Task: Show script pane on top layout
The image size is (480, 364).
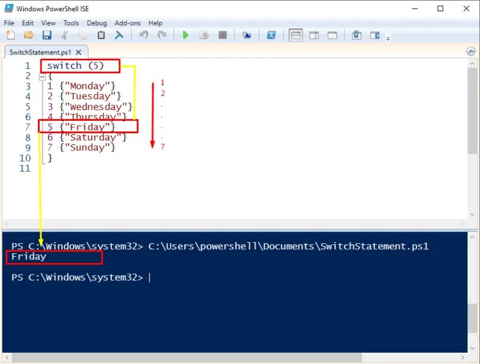Action: click(296, 35)
